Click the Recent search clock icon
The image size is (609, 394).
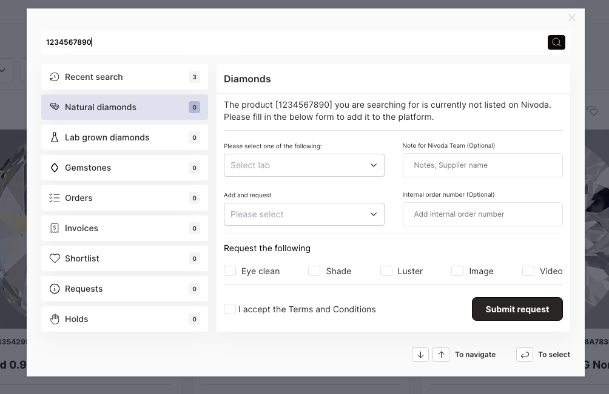[55, 77]
